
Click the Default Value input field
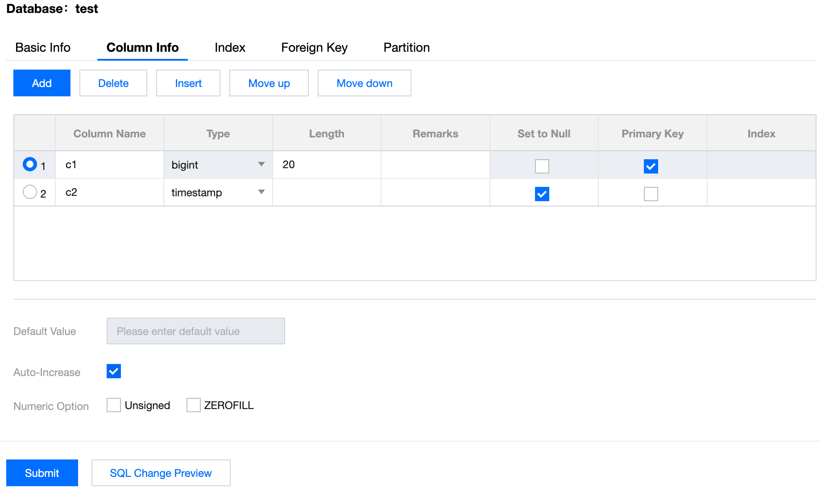tap(195, 331)
